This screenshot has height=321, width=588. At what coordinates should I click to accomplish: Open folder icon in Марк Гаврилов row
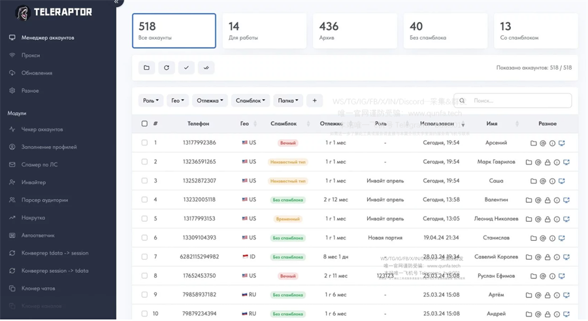529,162
